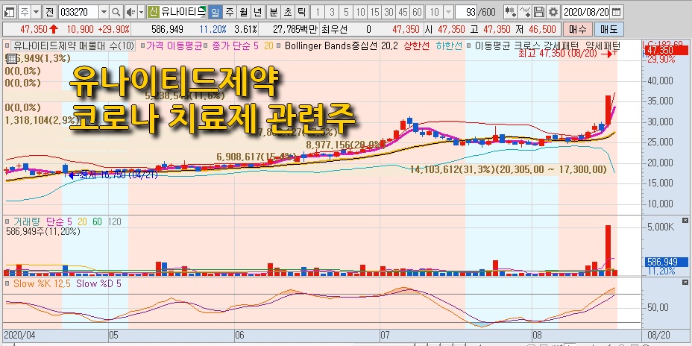This screenshot has height=346, width=692.
Task: Switch to monthly chart 월
Action: pos(243,12)
